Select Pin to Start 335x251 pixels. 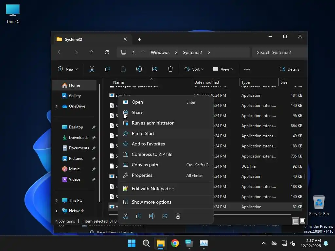click(x=166, y=134)
